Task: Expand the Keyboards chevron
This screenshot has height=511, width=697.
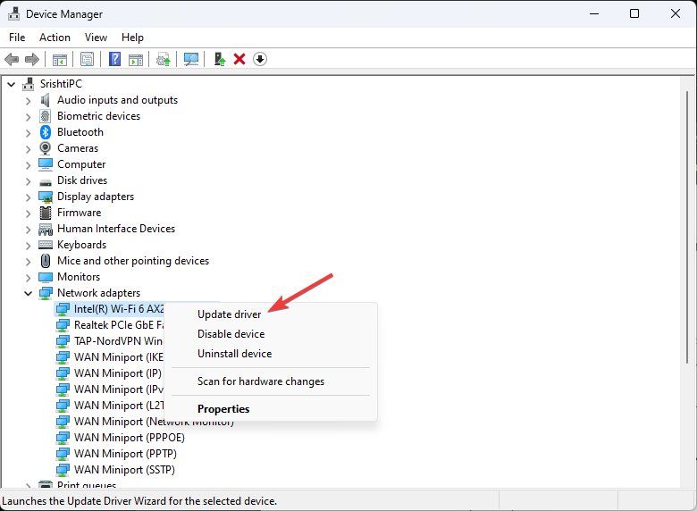Action: click(28, 246)
